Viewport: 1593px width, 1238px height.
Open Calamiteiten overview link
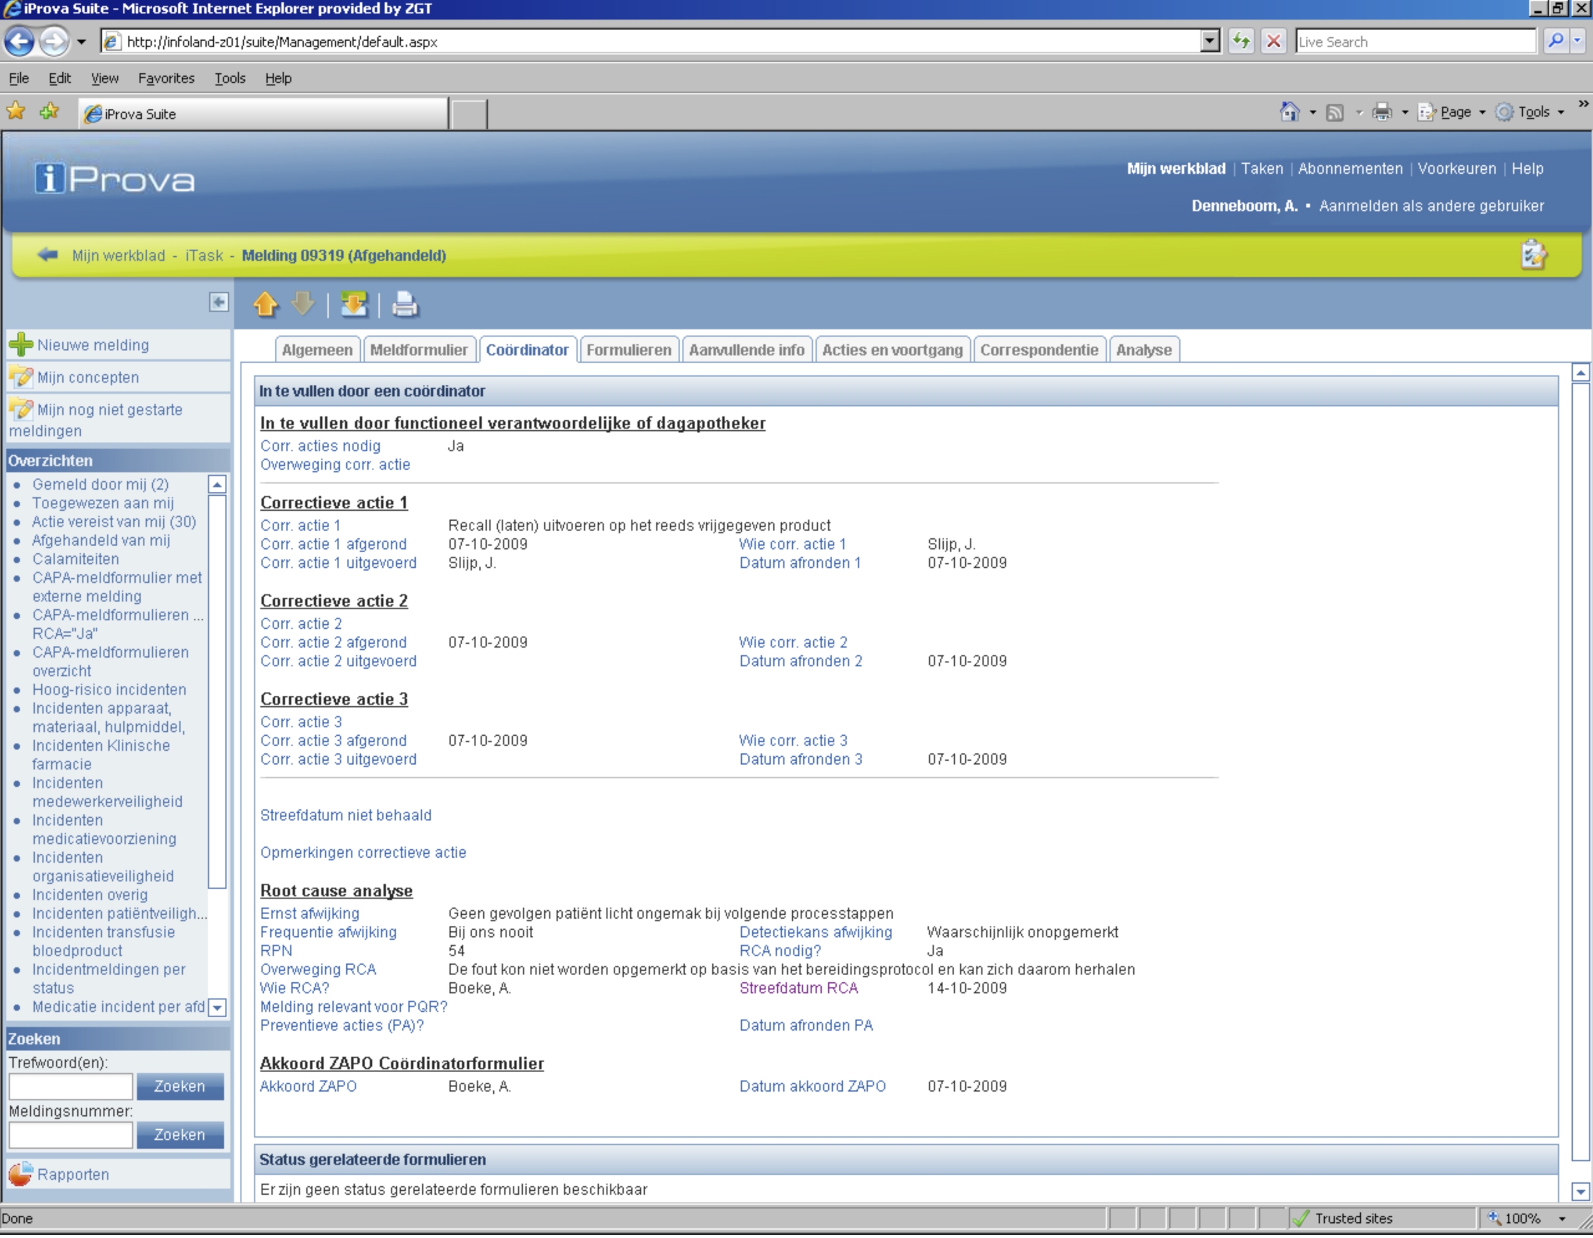point(75,559)
